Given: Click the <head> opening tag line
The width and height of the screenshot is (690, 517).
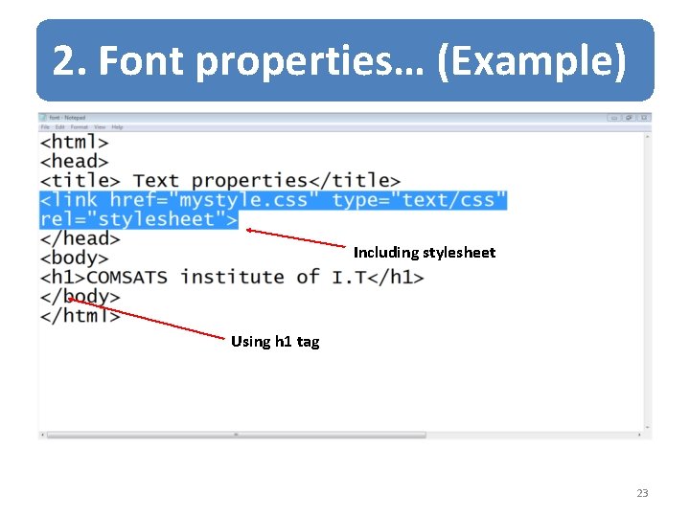Looking at the screenshot, I should (75, 162).
